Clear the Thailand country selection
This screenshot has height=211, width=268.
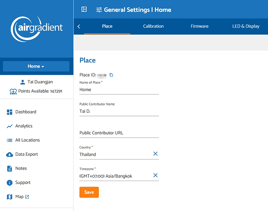coord(156,154)
